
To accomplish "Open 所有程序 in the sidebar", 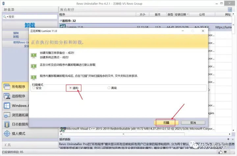I will 15,87.
